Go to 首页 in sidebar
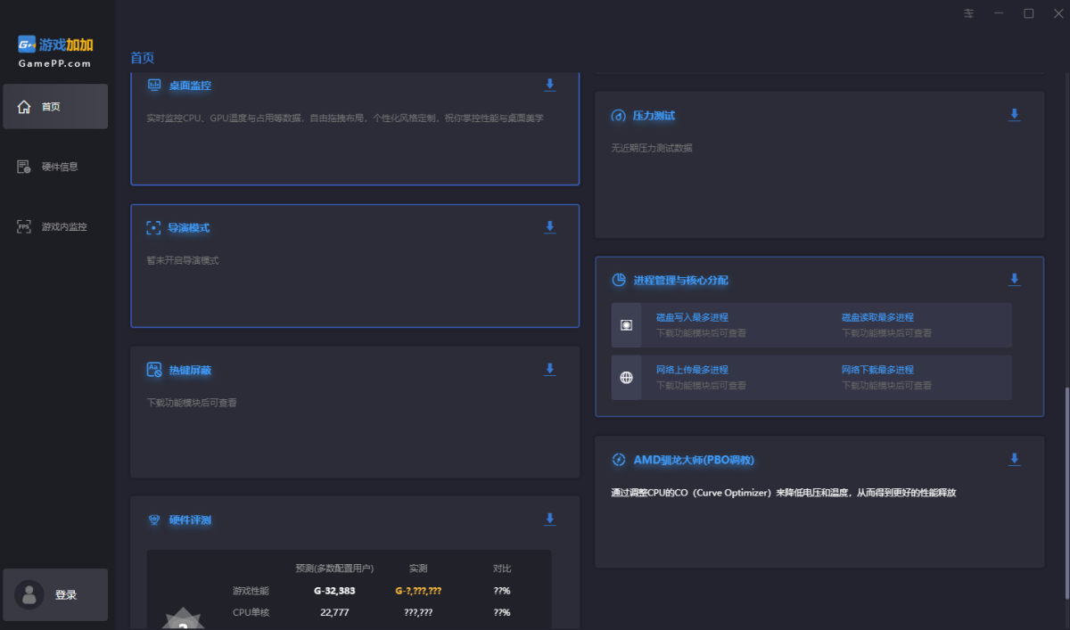1070x630 pixels. 55,107
